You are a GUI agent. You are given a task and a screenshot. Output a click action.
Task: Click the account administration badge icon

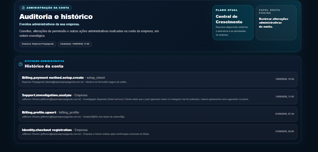(23, 8)
